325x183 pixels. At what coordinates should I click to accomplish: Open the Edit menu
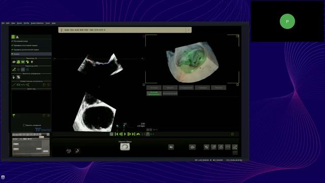pyautogui.click(x=8, y=23)
